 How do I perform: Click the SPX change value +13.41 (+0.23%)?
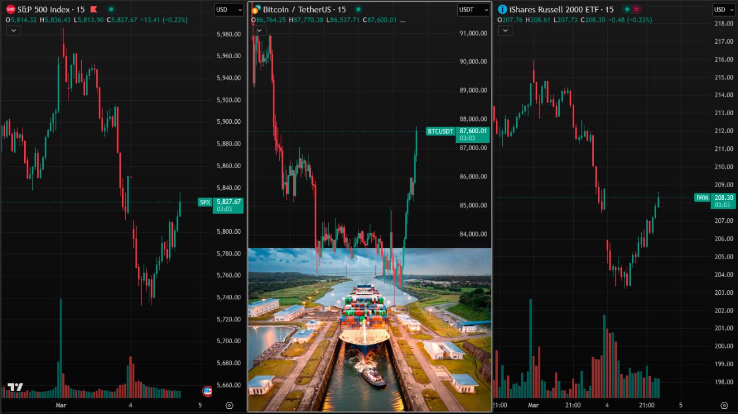tap(165, 20)
